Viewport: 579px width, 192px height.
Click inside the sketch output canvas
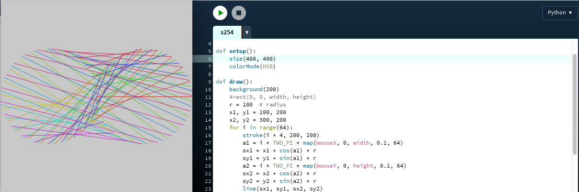(96, 96)
